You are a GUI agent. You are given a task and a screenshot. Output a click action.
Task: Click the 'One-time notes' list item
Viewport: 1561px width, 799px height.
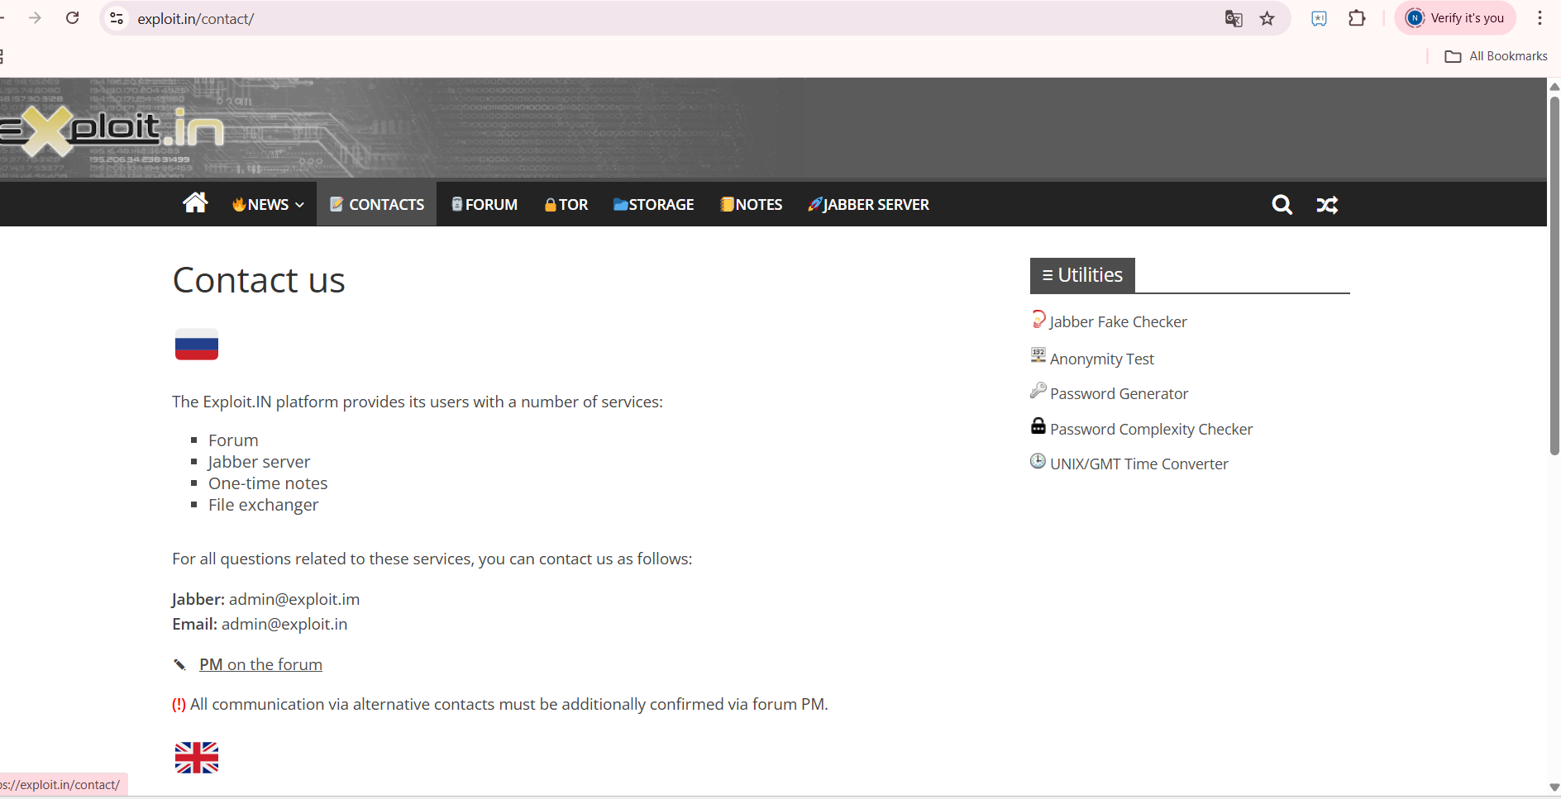pos(268,483)
